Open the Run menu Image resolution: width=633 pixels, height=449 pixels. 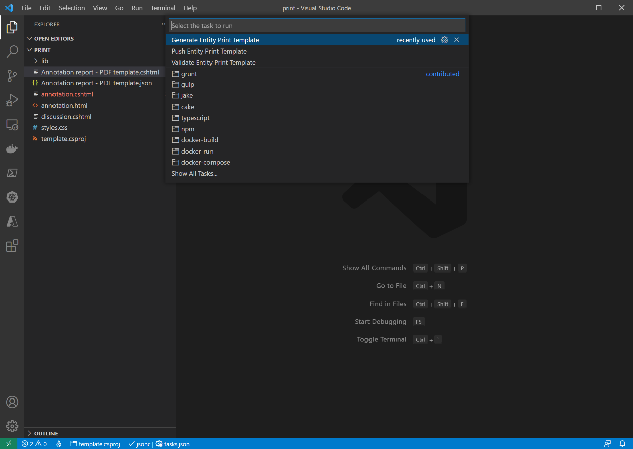pyautogui.click(x=137, y=8)
